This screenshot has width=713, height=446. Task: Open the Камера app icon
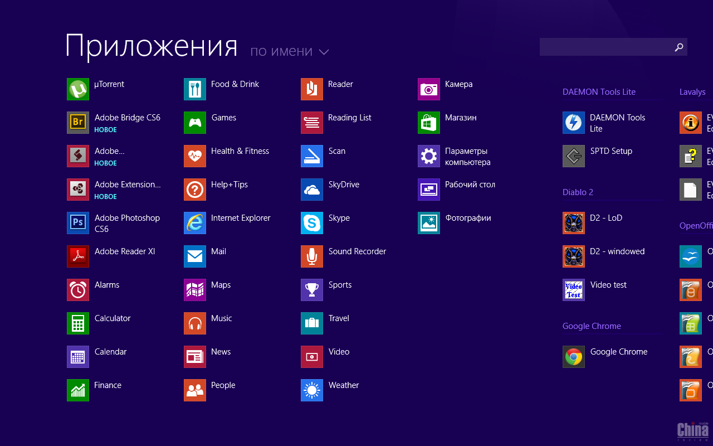click(x=429, y=89)
